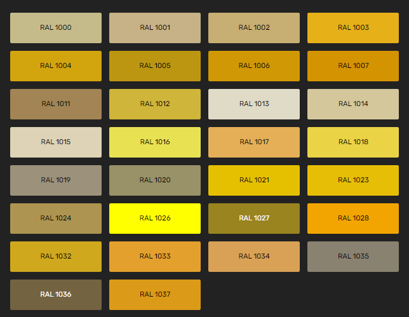Viewport: 409px width, 317px height.
Task: Pick the RAL 1014 ivory tile
Action: (x=353, y=104)
